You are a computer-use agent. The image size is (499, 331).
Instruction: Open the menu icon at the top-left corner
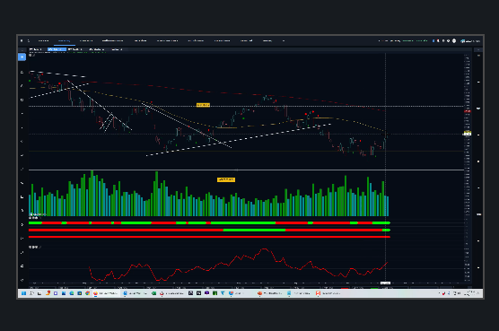pos(22,40)
